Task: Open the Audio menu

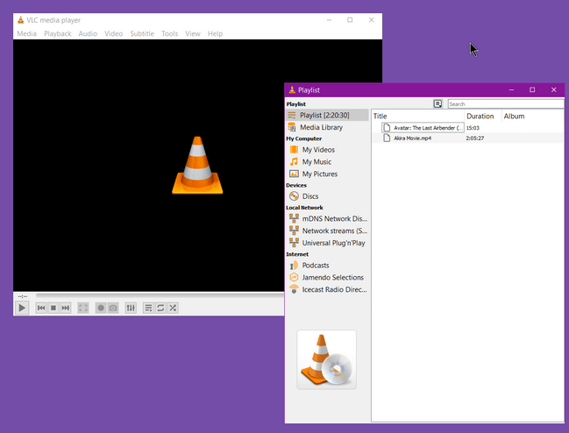Action: [88, 33]
